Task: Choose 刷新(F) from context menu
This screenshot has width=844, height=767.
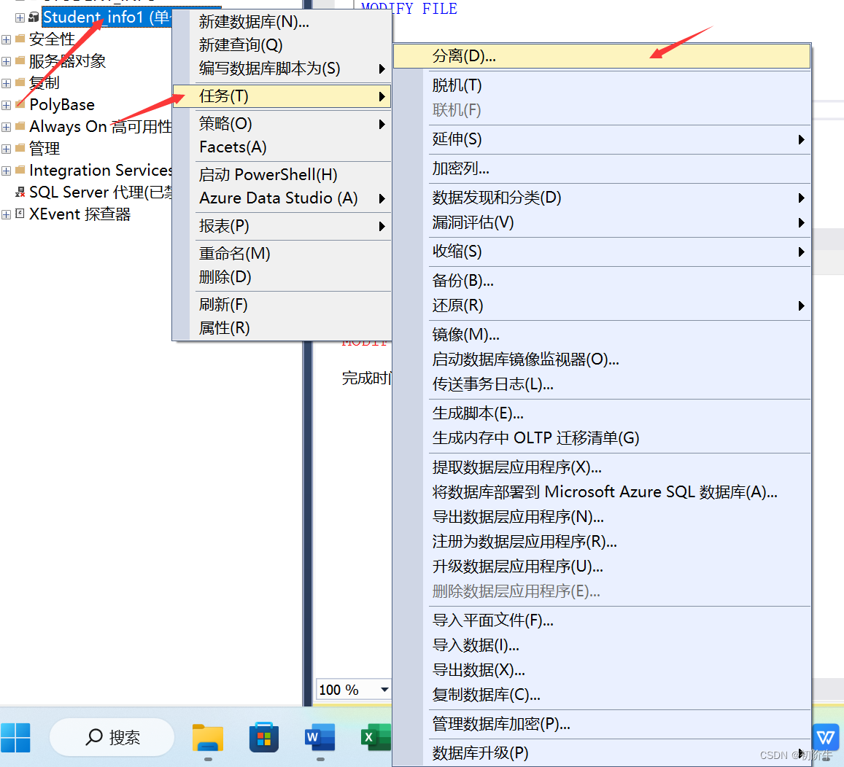Action: click(x=282, y=305)
